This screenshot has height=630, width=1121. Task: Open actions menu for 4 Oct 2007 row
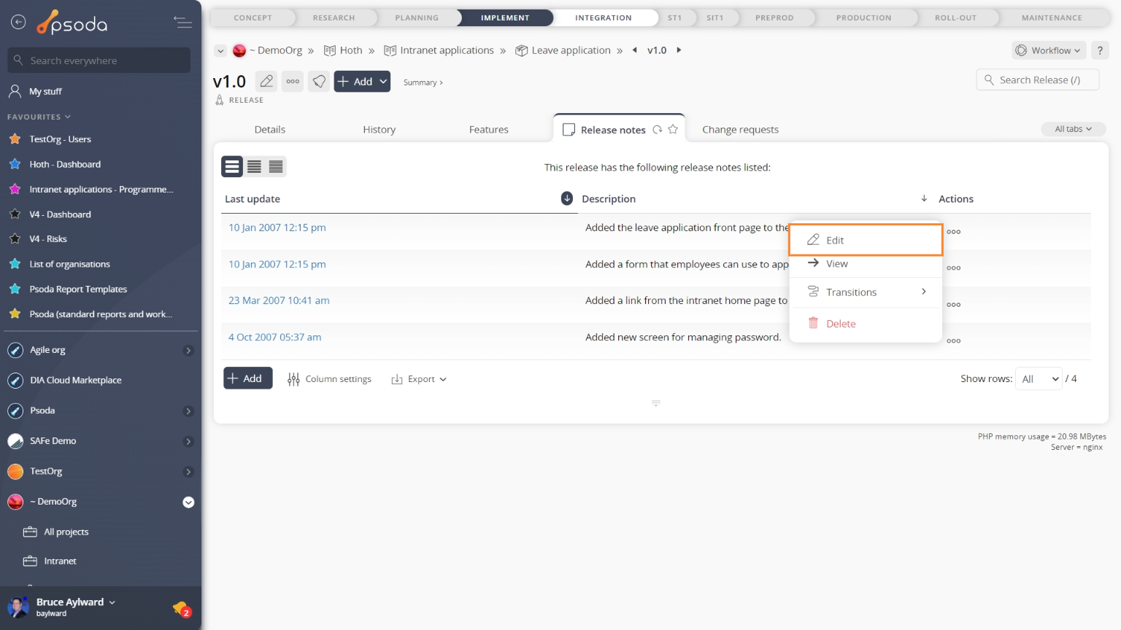(953, 341)
